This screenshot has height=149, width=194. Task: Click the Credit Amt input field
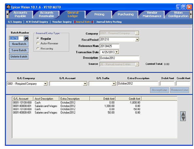[x=183, y=84]
